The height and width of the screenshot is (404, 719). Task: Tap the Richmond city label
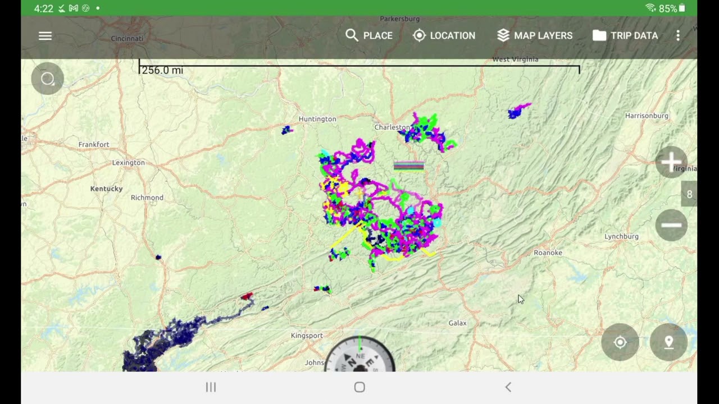coord(147,198)
